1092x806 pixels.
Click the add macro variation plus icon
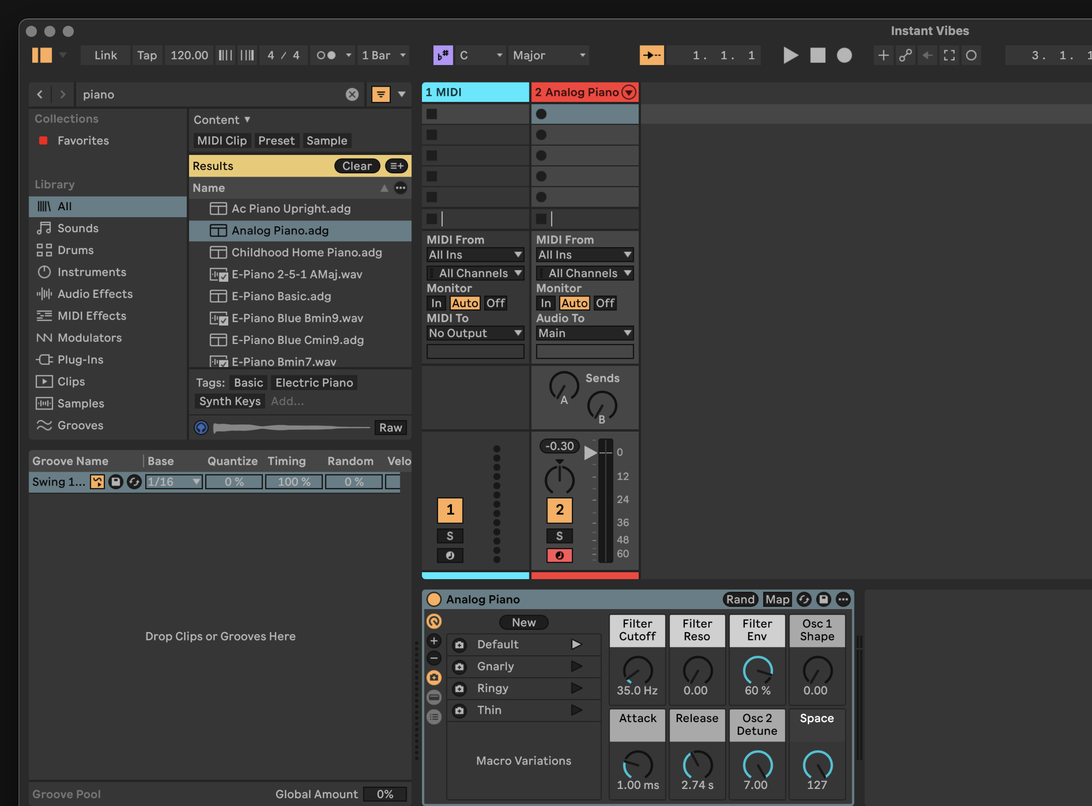[434, 641]
